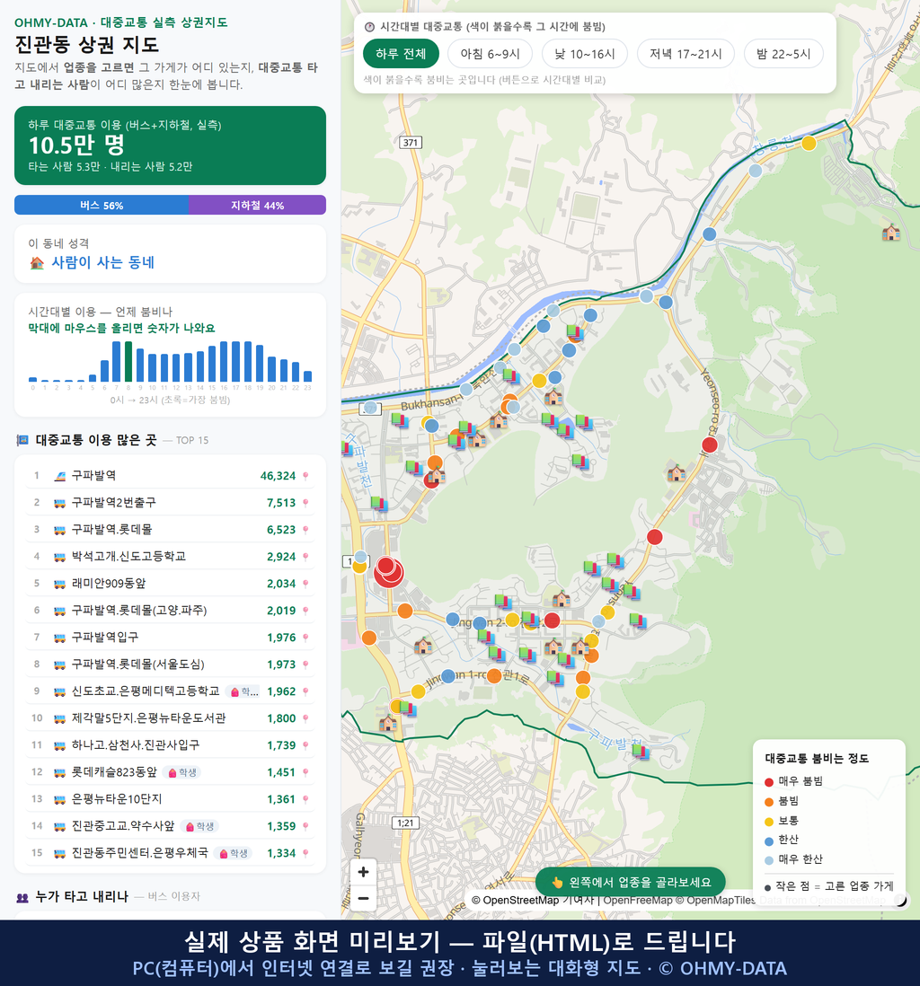Choose the 낮 10~16시 time filter
Viewport: 920px width, 986px height.
click(x=585, y=54)
